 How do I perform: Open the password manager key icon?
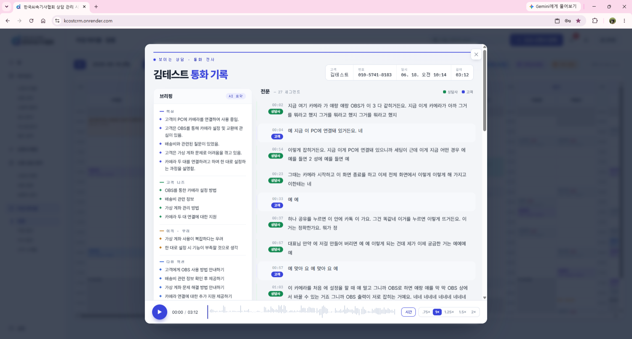(x=568, y=21)
